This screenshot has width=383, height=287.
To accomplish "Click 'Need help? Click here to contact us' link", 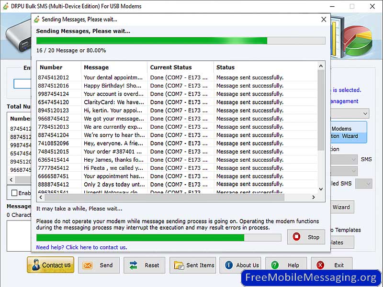I will 81,247.
